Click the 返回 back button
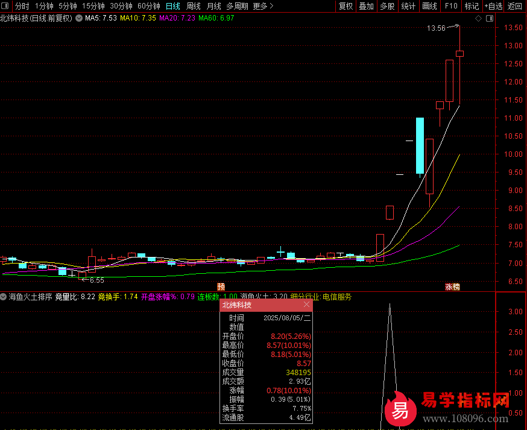Screen dimensions: 527x430 [515, 6]
